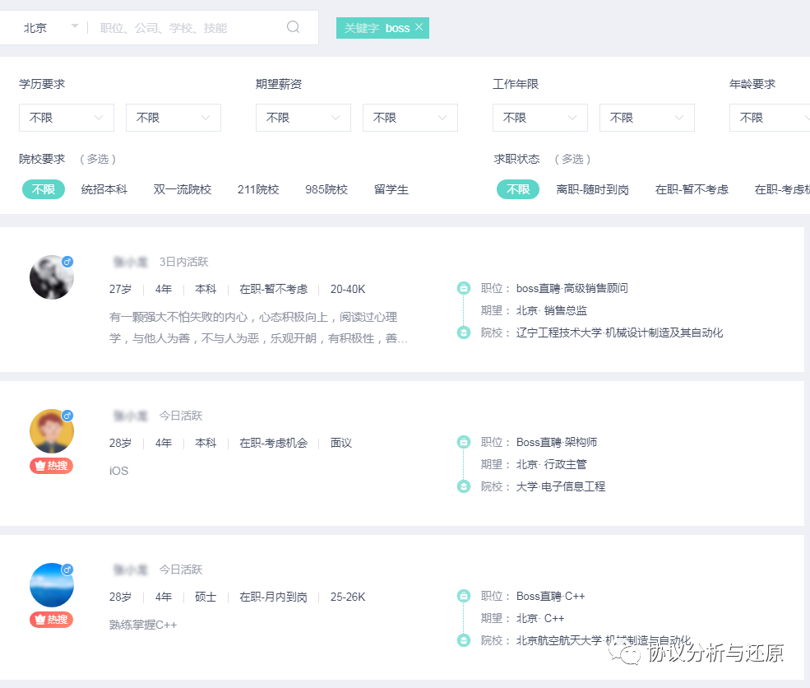Open first 学历要求 dropdown
Viewport: 810px width, 688px height.
[67, 118]
